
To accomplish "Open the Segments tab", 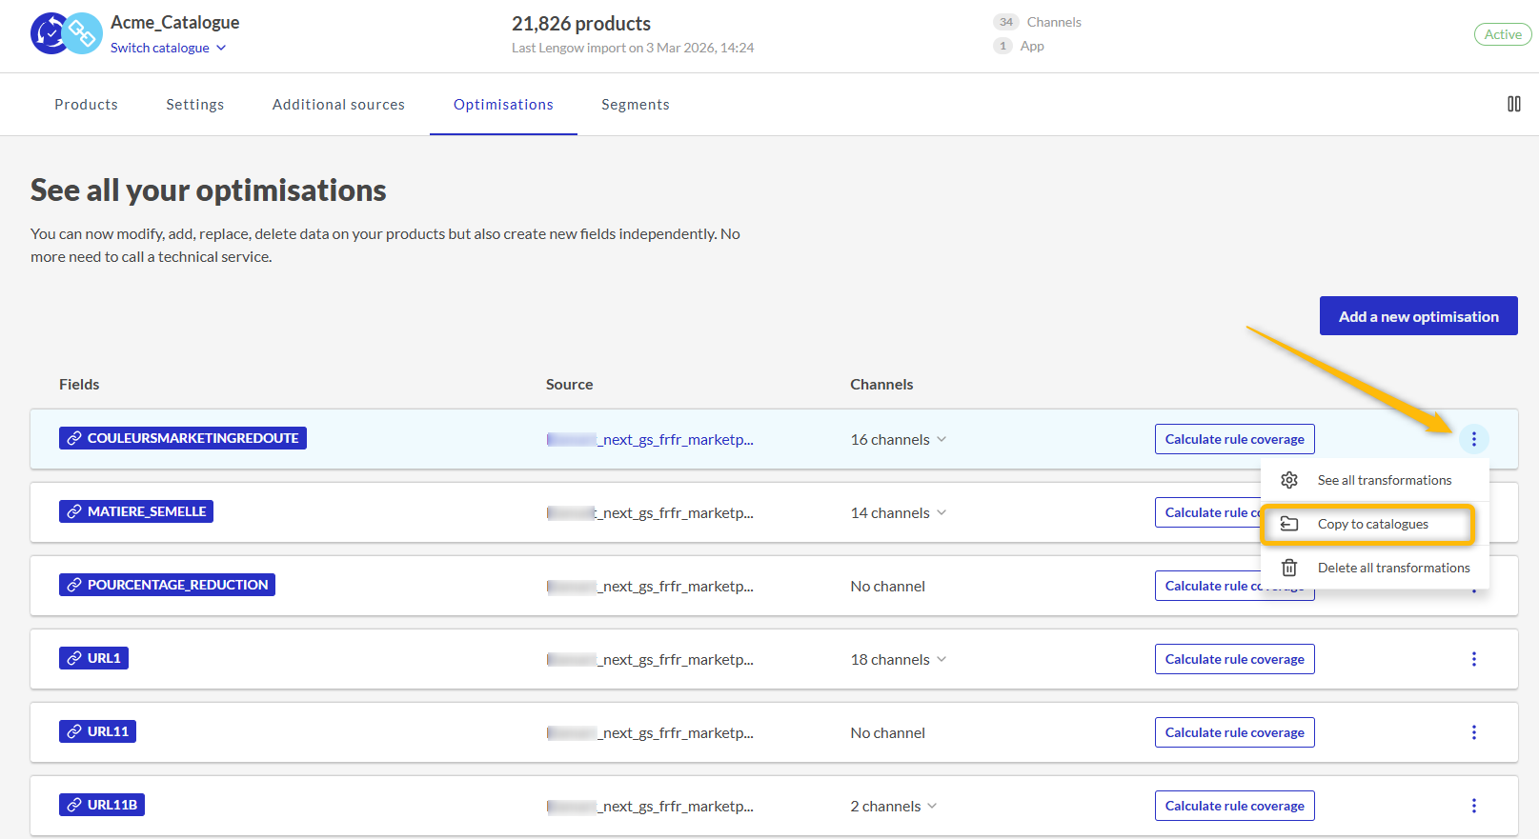I will (636, 105).
